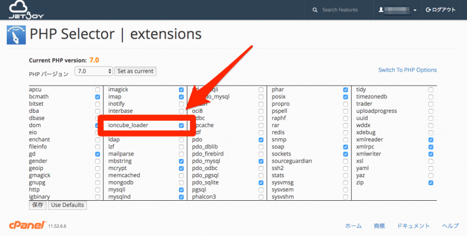This screenshot has height=236, width=467.
Task: Open the ホーム footer link
Action: (x=353, y=226)
